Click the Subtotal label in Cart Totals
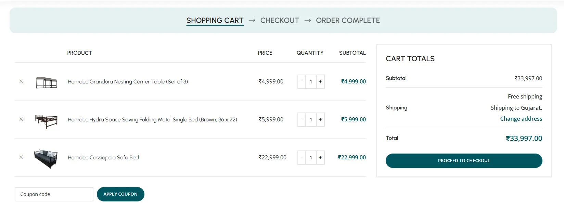This screenshot has width=564, height=211. pyautogui.click(x=396, y=78)
